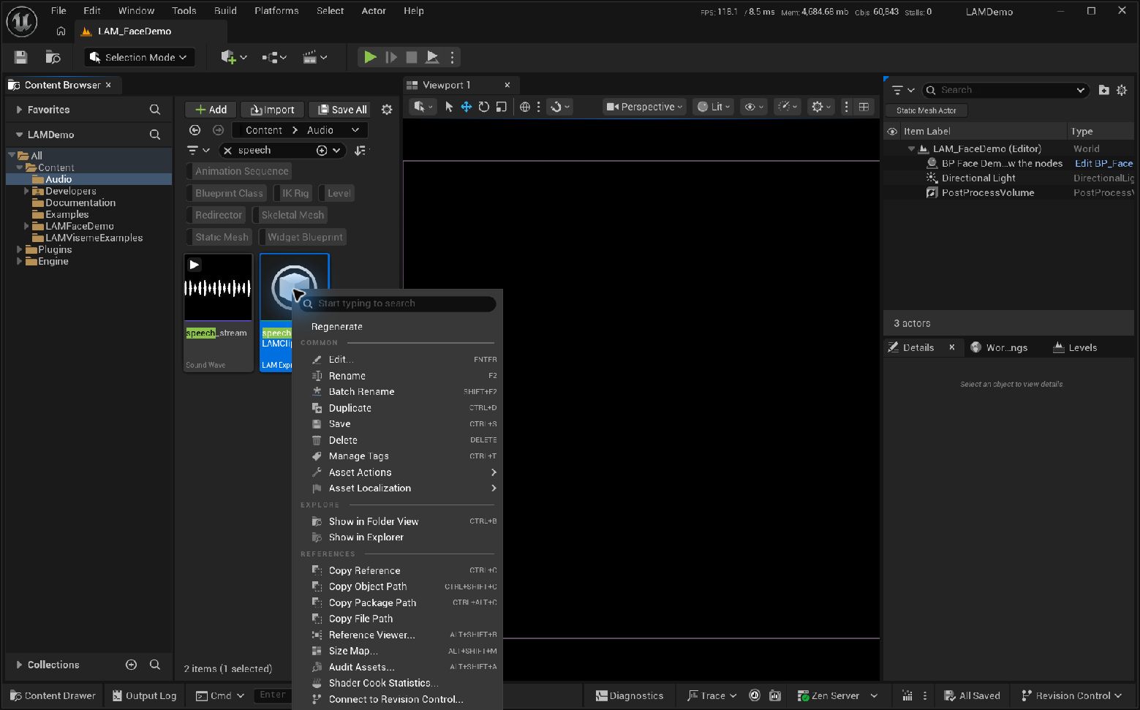Viewport: 1140px width, 710px height.
Task: Go back in Content Browser history
Action: point(195,130)
